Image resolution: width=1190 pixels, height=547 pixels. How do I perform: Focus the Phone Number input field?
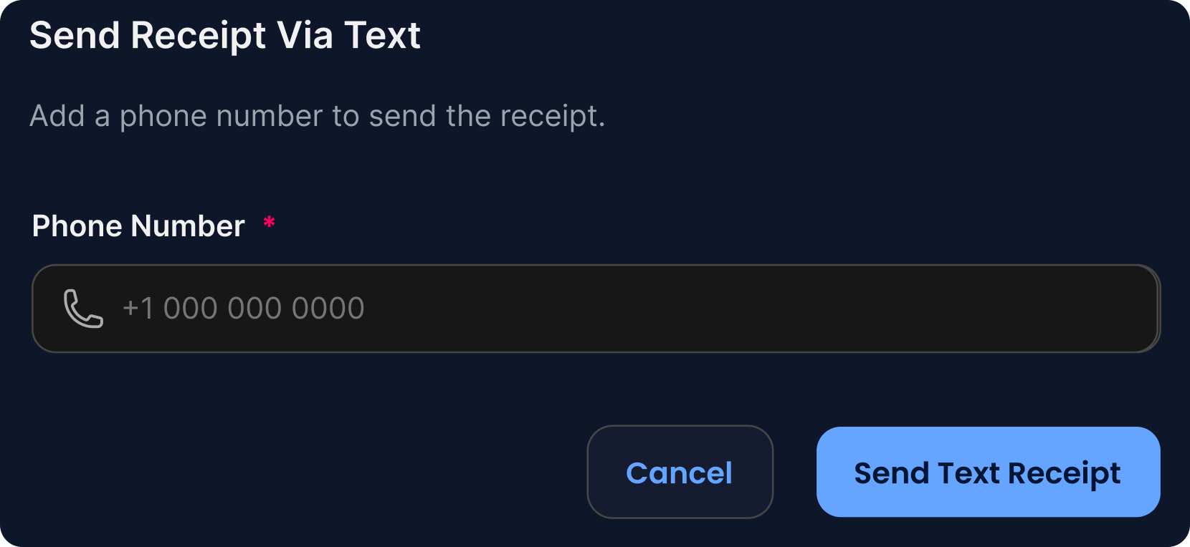pos(595,309)
